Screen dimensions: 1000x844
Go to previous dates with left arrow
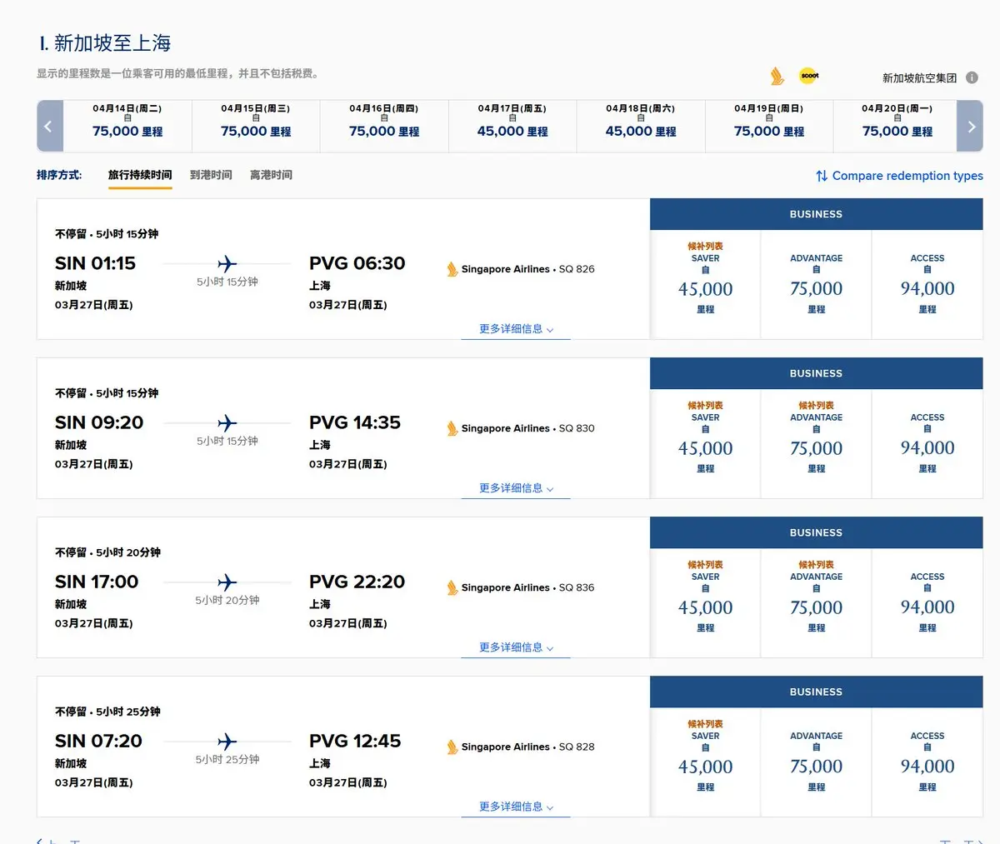[x=49, y=127]
